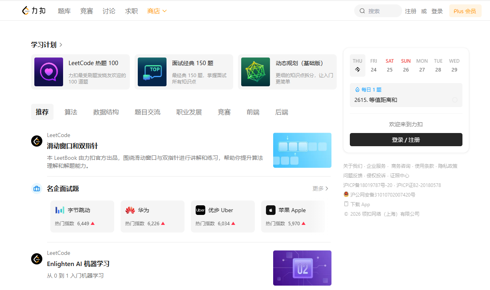Select the 动态规划（基础版）green icon

(x=255, y=72)
